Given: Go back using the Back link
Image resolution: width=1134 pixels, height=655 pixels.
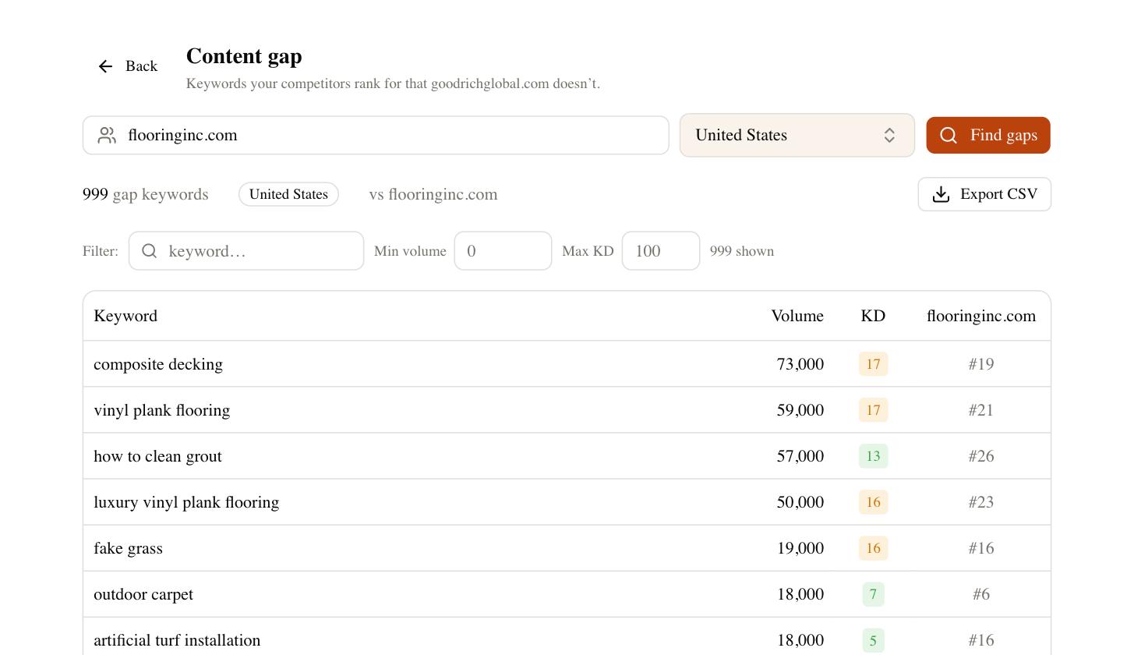Looking at the screenshot, I should tap(128, 66).
